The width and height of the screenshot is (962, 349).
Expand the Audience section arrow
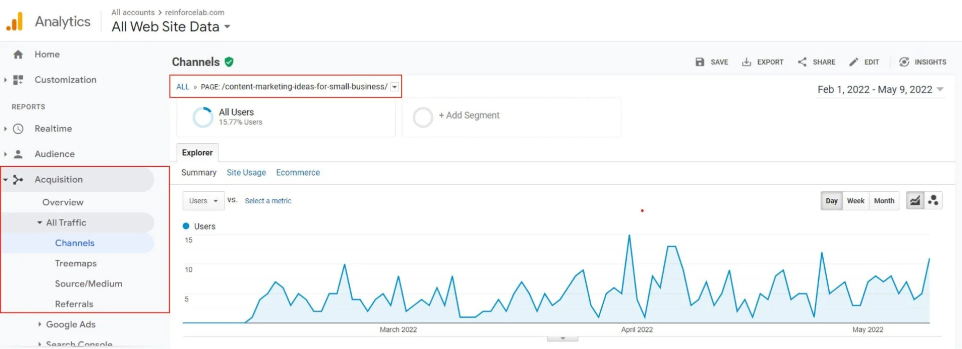click(5, 154)
